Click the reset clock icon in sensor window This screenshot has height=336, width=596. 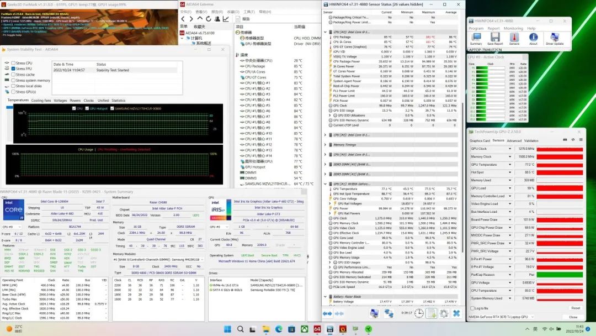419,313
